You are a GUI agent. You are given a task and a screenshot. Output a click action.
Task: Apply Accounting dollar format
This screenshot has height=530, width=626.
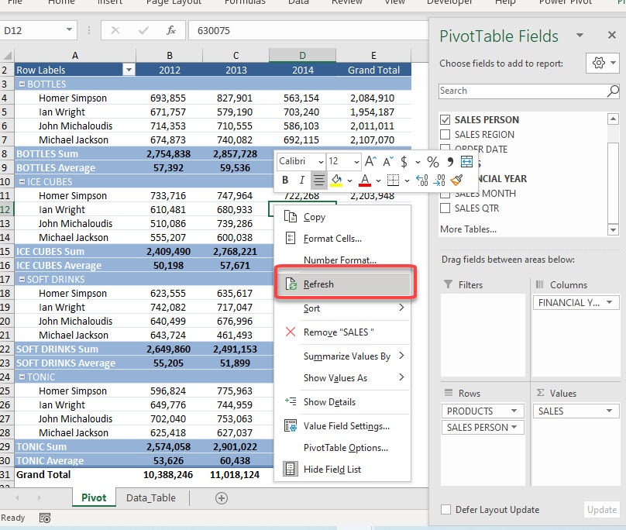404,161
